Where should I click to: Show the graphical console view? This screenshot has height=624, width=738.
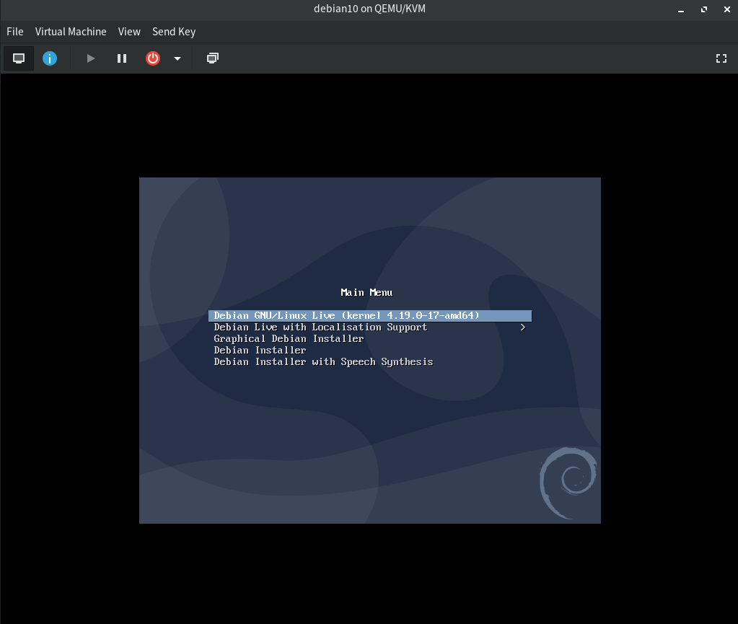click(19, 58)
